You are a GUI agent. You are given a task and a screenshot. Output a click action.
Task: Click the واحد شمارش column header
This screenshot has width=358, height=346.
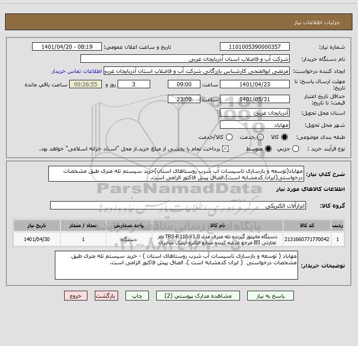(129, 225)
